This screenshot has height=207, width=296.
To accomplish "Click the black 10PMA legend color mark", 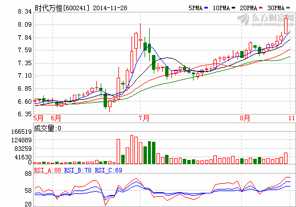I will 233,8.
